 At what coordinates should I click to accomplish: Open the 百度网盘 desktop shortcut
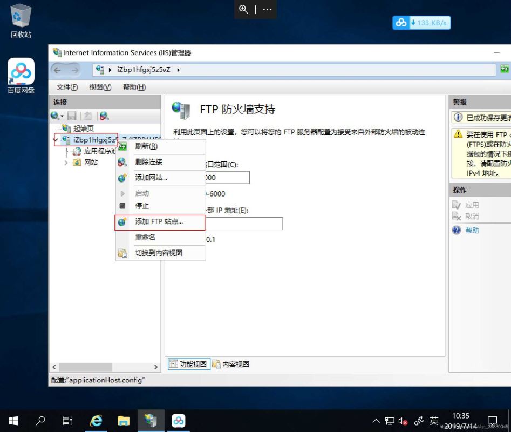21,76
